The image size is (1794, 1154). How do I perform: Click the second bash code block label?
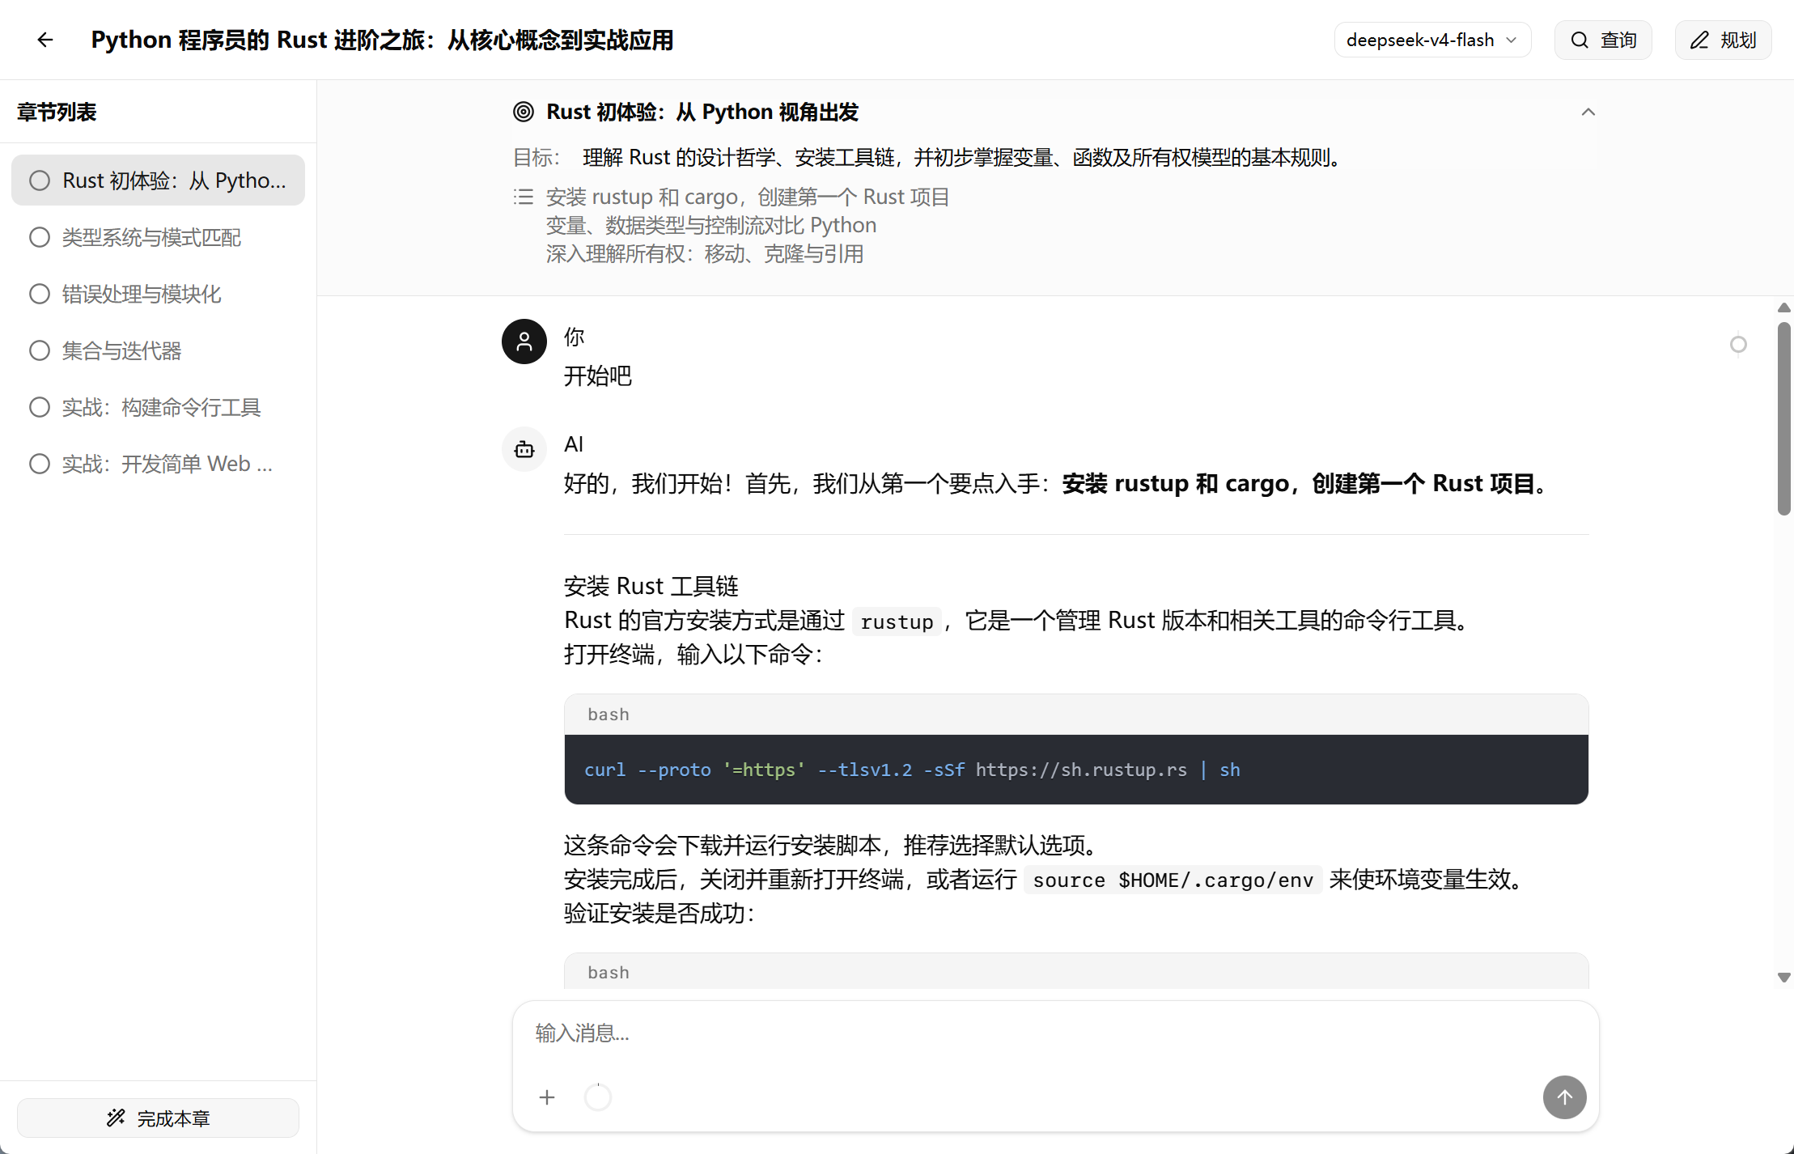(x=609, y=973)
